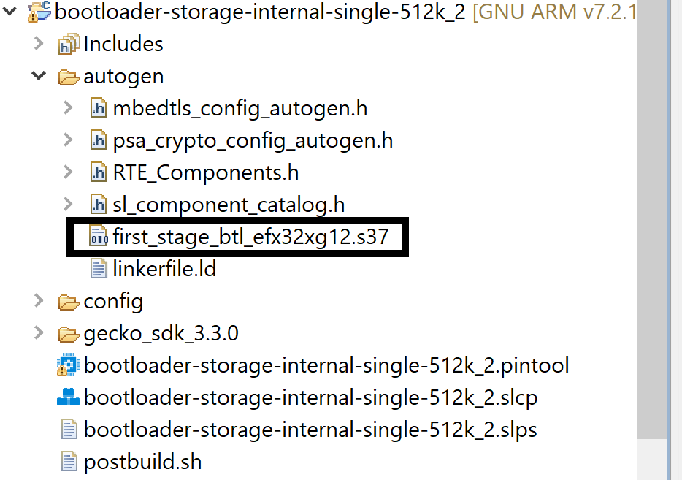The width and height of the screenshot is (682, 480).
Task: Click the autogen open-folder icon
Action: (x=69, y=76)
